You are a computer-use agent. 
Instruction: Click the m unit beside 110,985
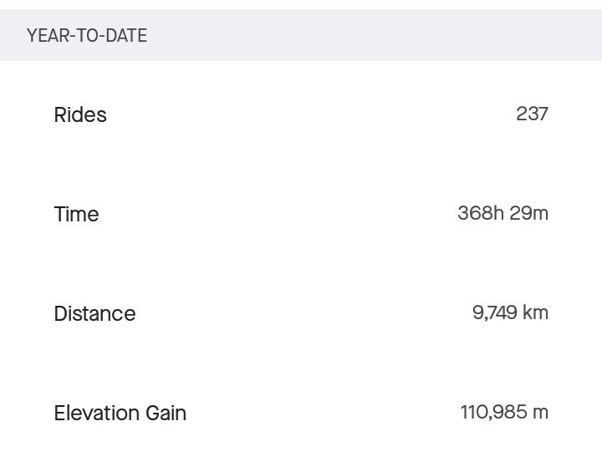[541, 413]
